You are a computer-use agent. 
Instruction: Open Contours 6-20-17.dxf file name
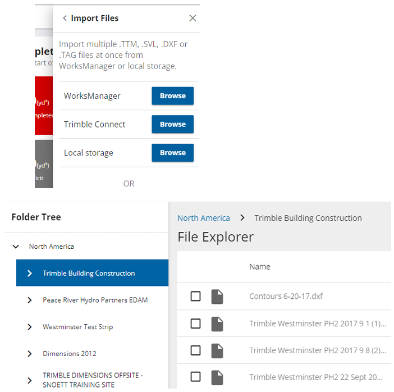tap(286, 296)
